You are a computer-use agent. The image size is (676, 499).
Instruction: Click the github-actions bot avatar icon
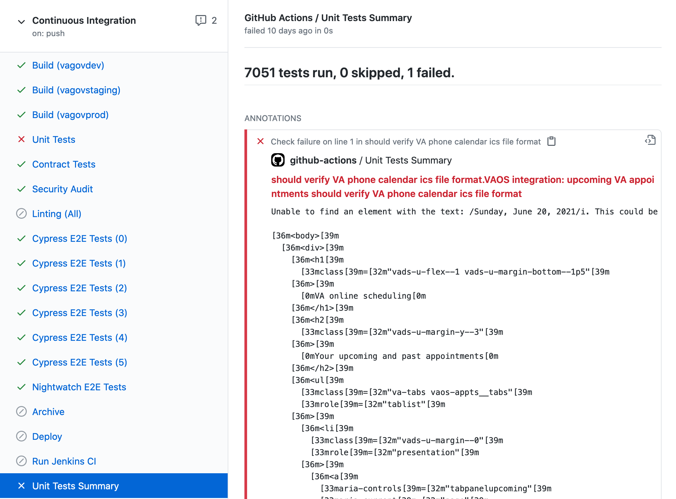pyautogui.click(x=278, y=161)
